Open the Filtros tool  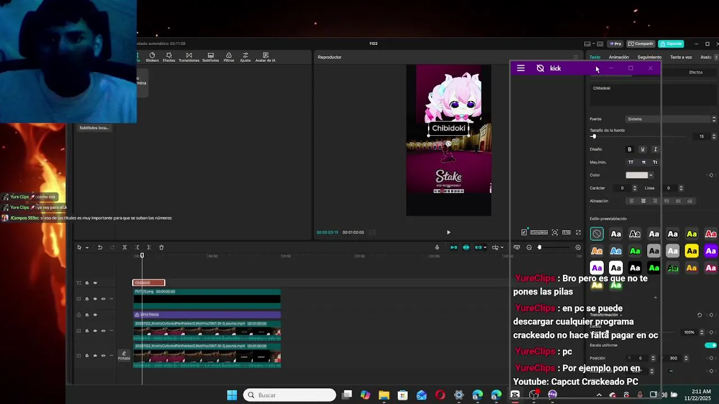click(229, 57)
